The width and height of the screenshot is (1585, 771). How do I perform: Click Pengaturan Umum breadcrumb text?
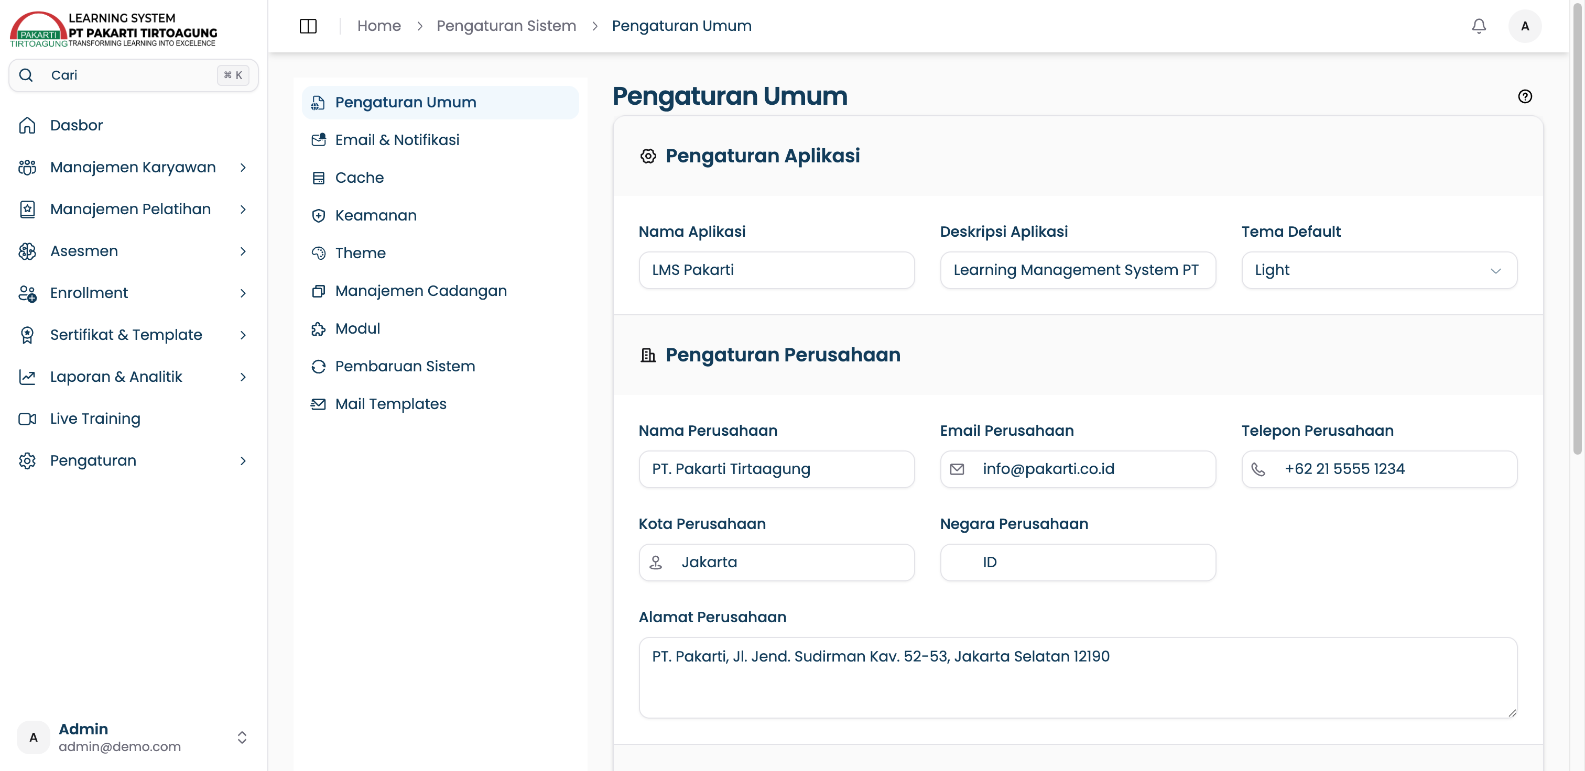[681, 26]
